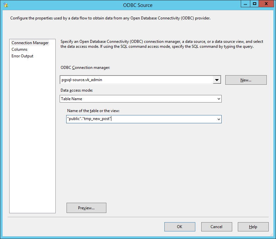Dismiss the dialog with Cancel

click(x=216, y=226)
